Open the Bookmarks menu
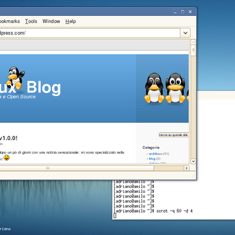 [x=9, y=21]
